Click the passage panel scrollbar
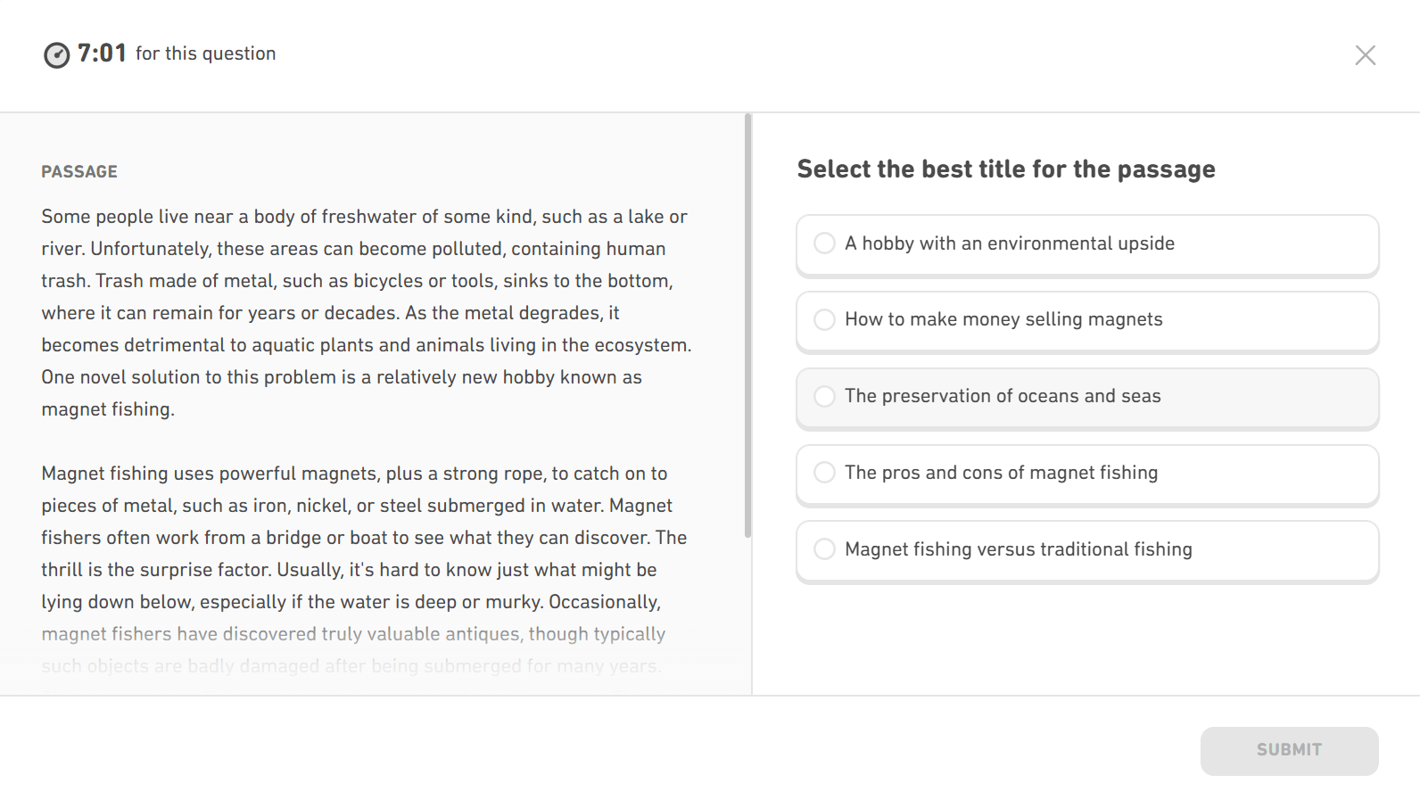This screenshot has width=1420, height=800. tap(747, 326)
